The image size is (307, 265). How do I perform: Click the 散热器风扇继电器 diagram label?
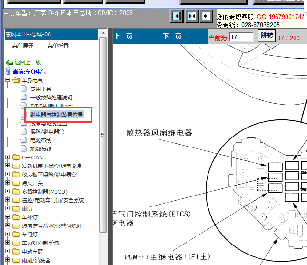tap(159, 133)
